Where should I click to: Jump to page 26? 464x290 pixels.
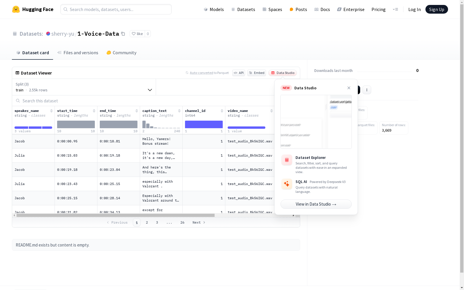(182, 222)
